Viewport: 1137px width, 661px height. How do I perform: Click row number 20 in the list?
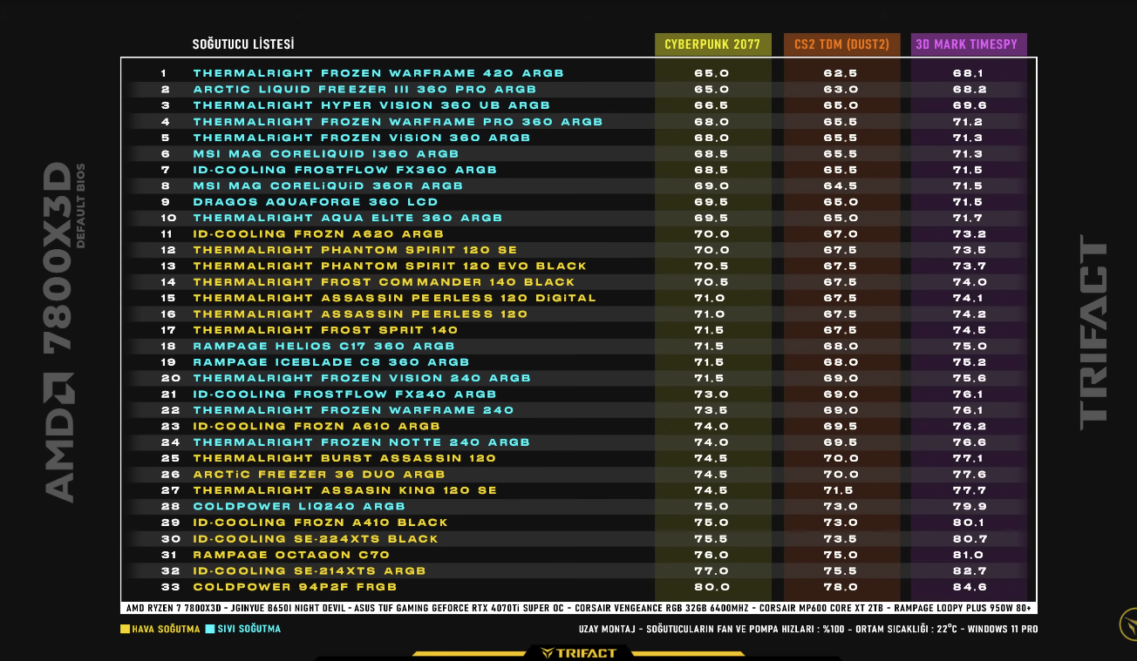tap(170, 378)
